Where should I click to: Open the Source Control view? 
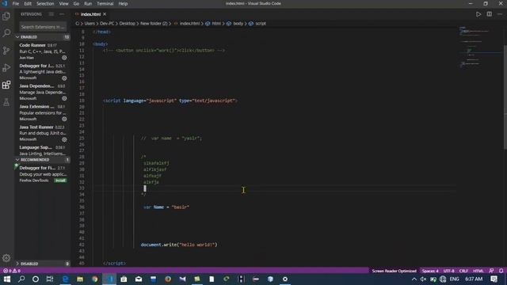click(6, 51)
